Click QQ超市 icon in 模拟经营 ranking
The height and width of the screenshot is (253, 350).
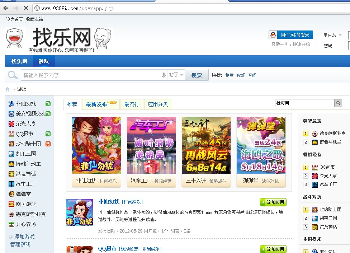click(315, 167)
